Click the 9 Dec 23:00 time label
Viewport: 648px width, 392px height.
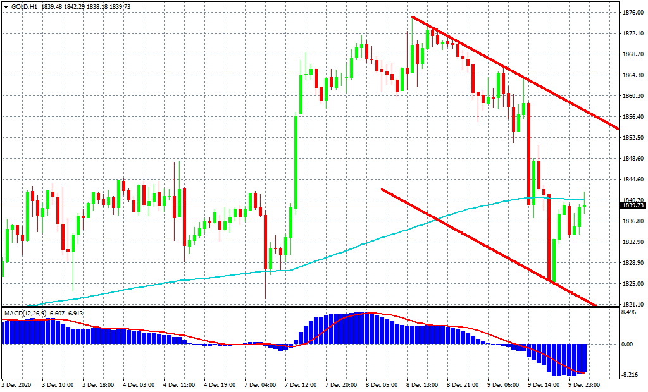pyautogui.click(x=584, y=384)
